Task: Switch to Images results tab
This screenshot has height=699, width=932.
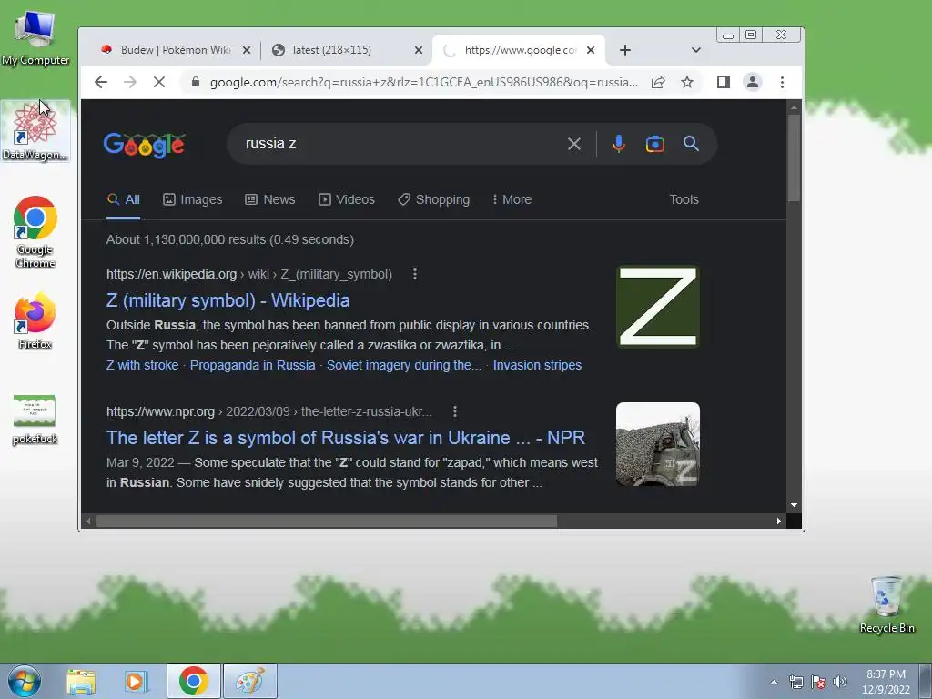Action: coord(193,199)
